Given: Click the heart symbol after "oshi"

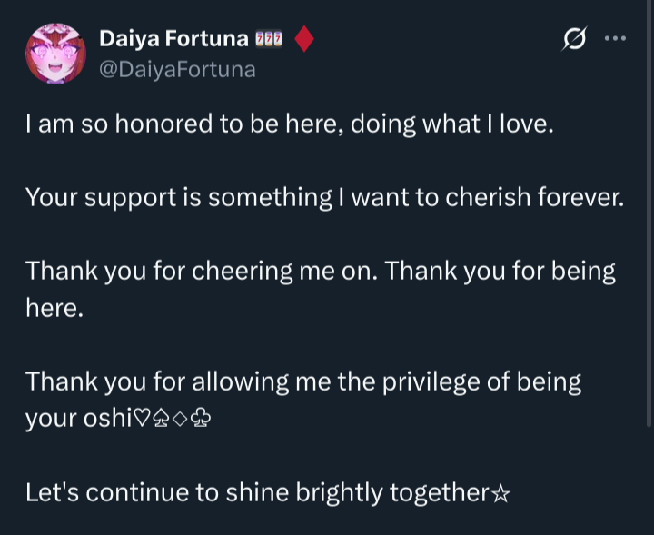Looking at the screenshot, I should click(x=140, y=420).
